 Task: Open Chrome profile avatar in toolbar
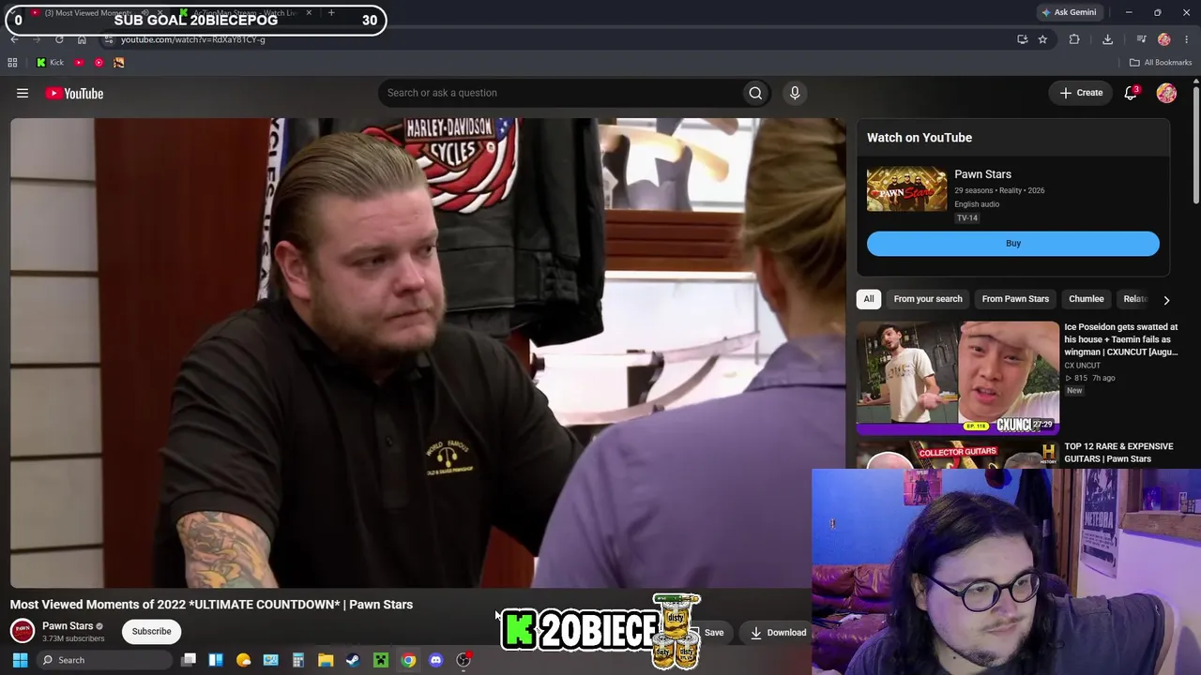pyautogui.click(x=1164, y=39)
